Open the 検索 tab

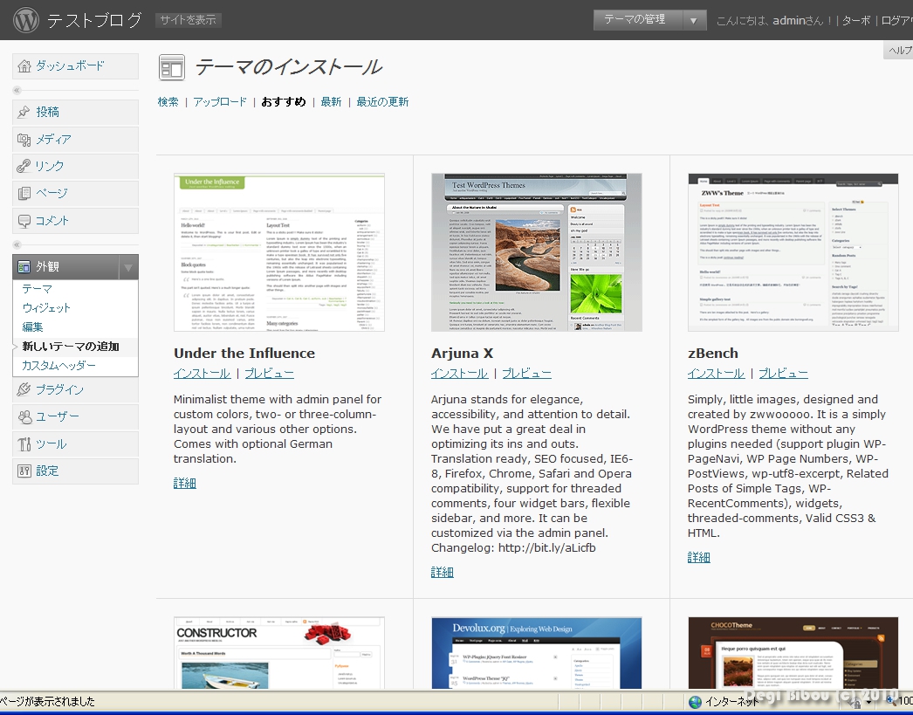[x=168, y=102]
